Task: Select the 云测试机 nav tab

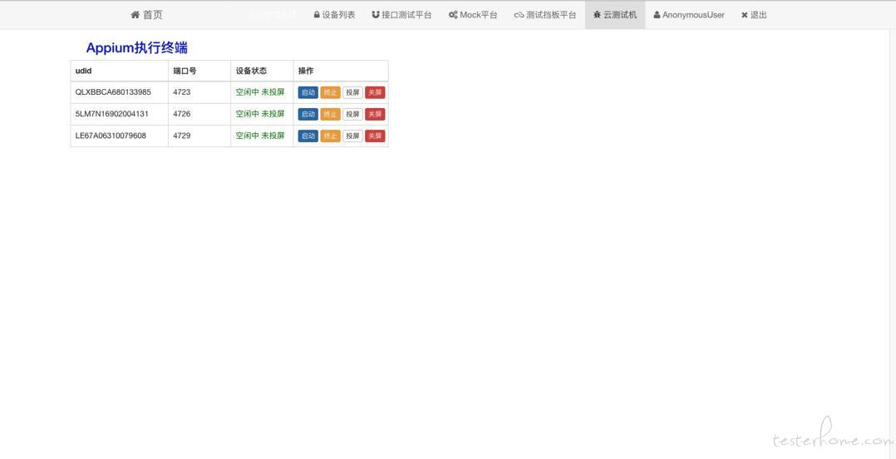Action: [615, 15]
